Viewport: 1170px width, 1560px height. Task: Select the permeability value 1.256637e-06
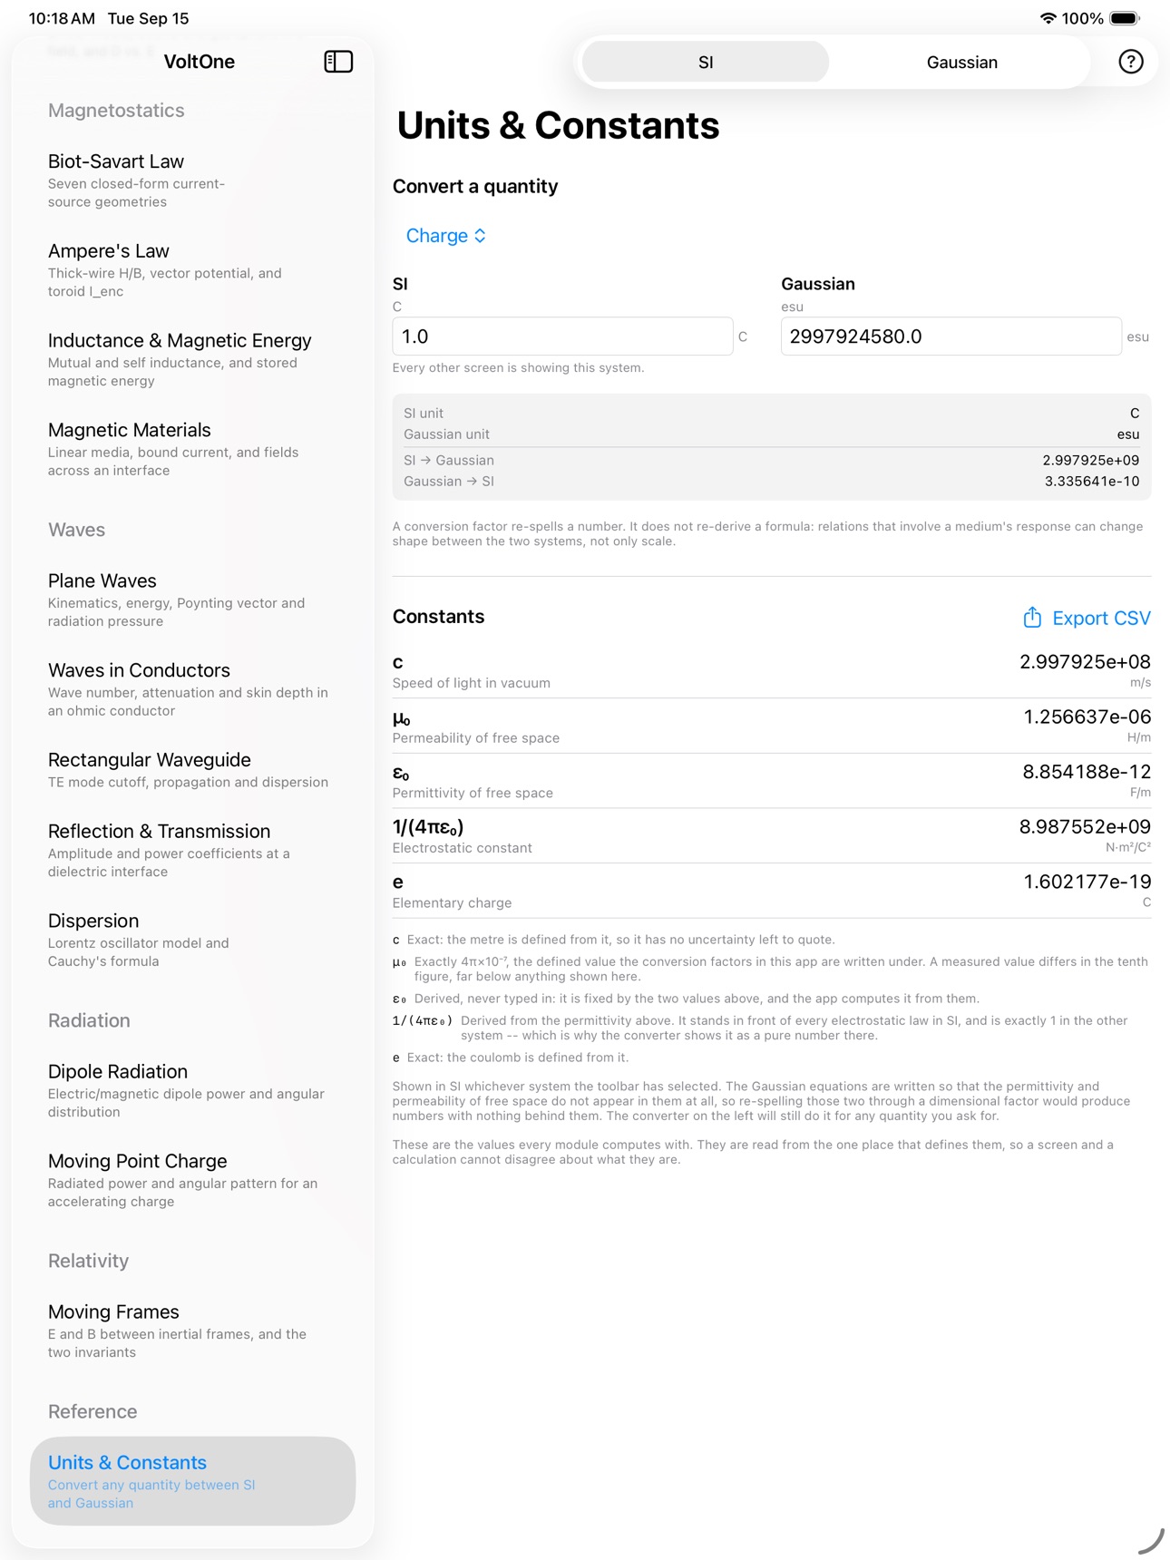[1087, 717]
